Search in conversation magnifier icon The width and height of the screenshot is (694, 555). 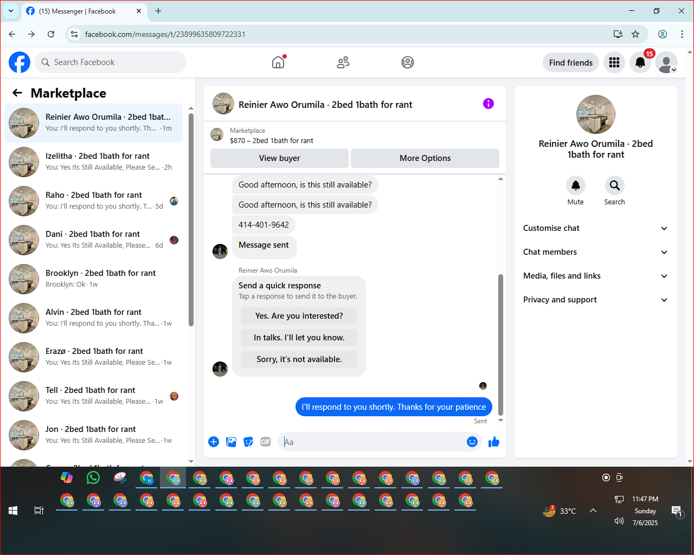614,185
